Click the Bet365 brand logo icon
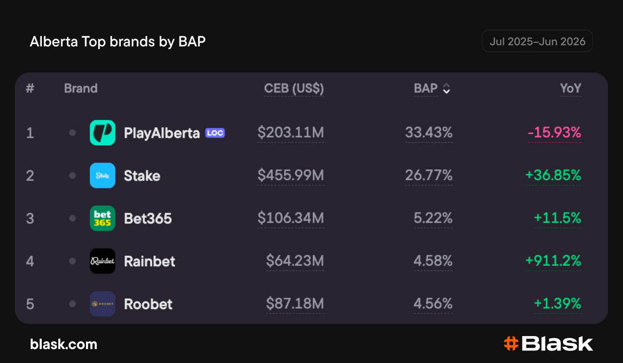 click(x=102, y=218)
